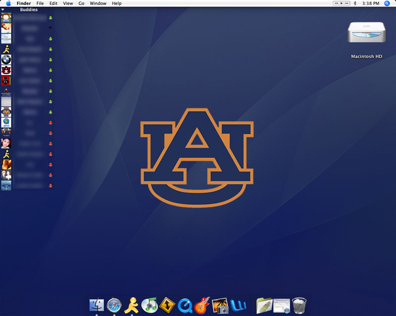Click the Bluetooth menu bar icon

[355, 3]
